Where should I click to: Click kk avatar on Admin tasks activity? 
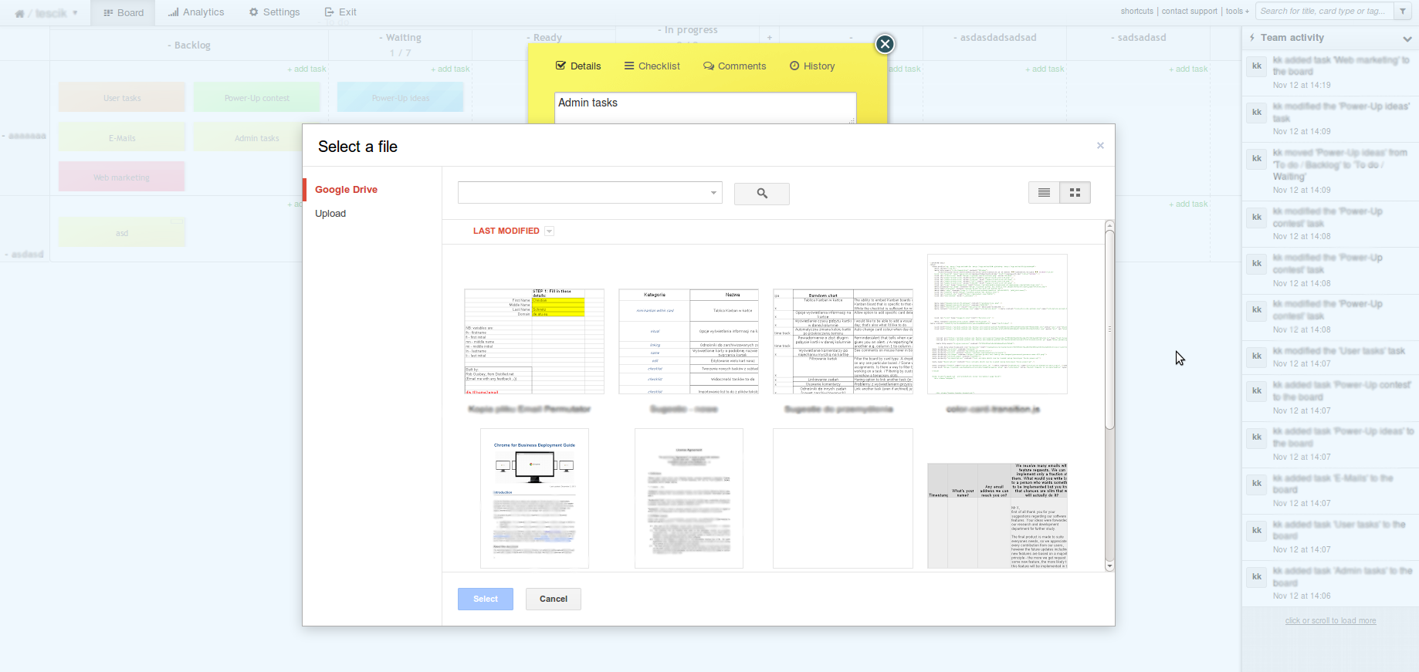1256,576
